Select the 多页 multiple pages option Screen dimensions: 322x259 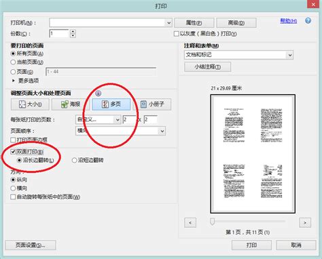pos(111,104)
